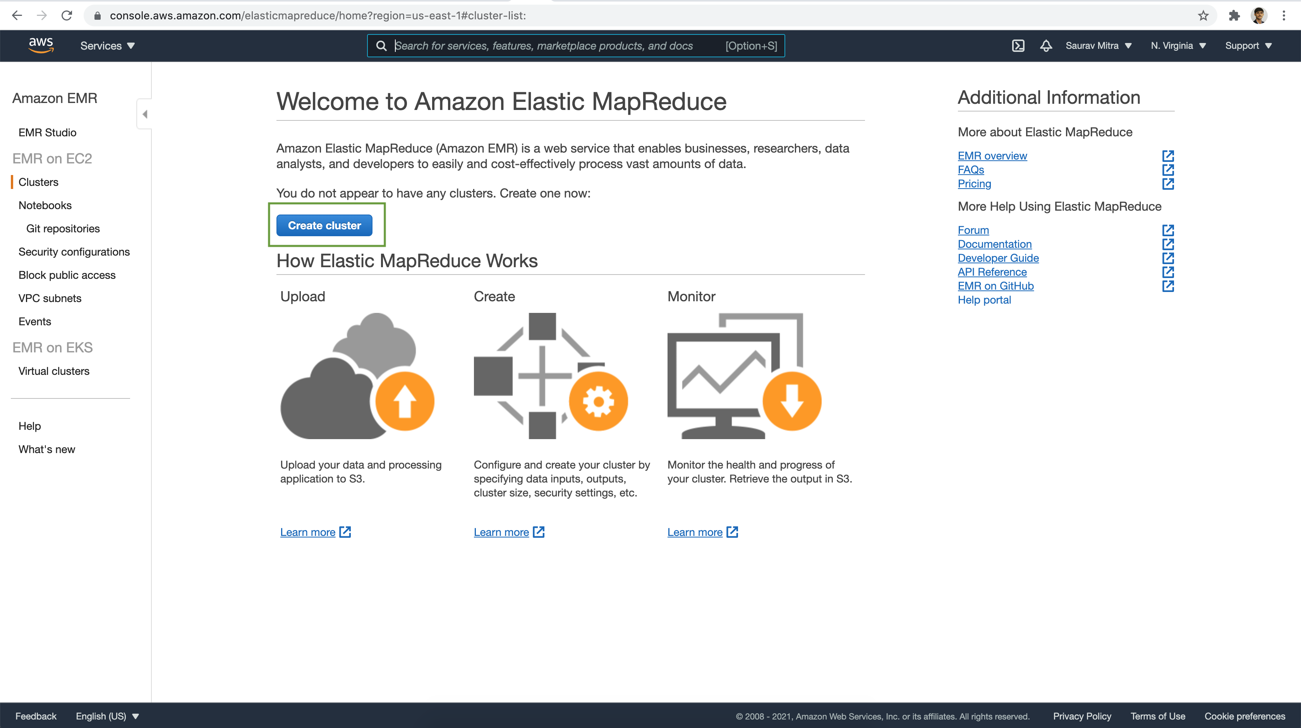Focus the AWS services search field
This screenshot has width=1301, height=728.
[x=576, y=46]
